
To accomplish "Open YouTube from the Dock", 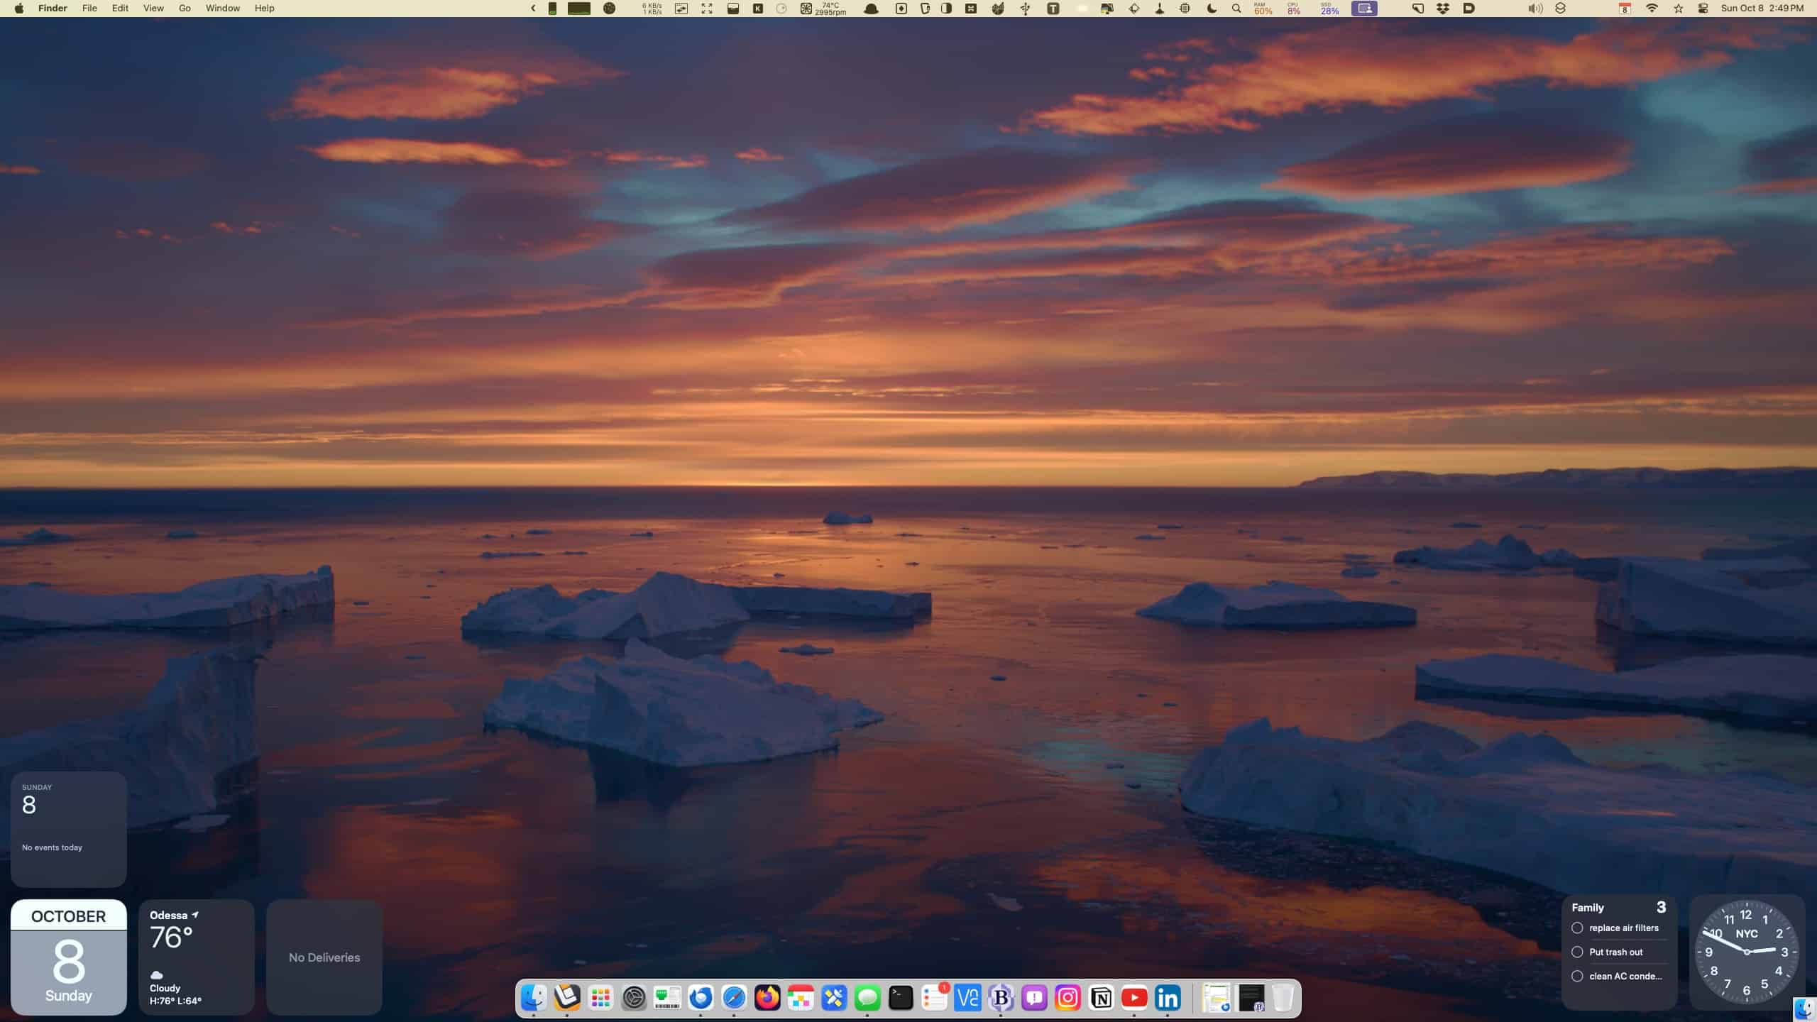I will point(1134,998).
